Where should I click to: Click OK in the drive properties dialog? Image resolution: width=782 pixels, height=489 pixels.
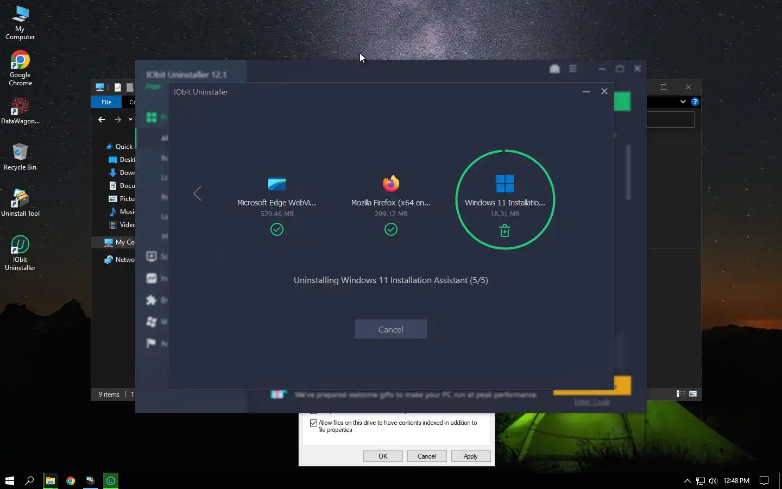(383, 456)
